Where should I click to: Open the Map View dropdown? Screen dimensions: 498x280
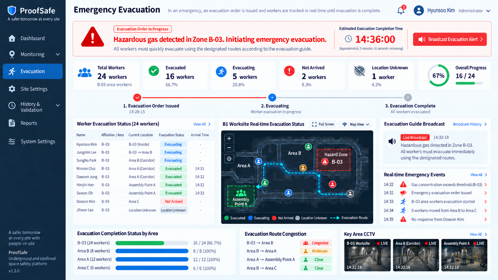point(356,124)
